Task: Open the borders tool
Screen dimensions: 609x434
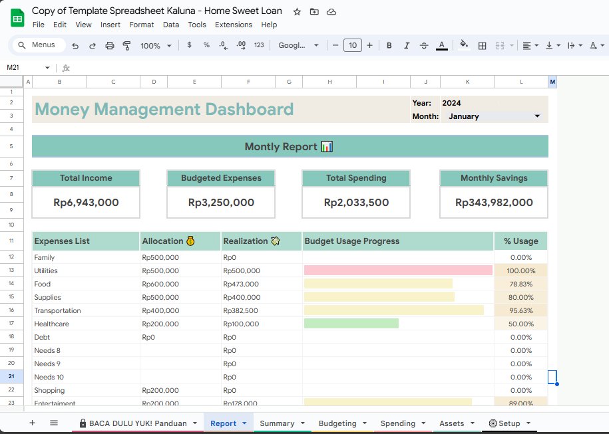Action: [482, 45]
